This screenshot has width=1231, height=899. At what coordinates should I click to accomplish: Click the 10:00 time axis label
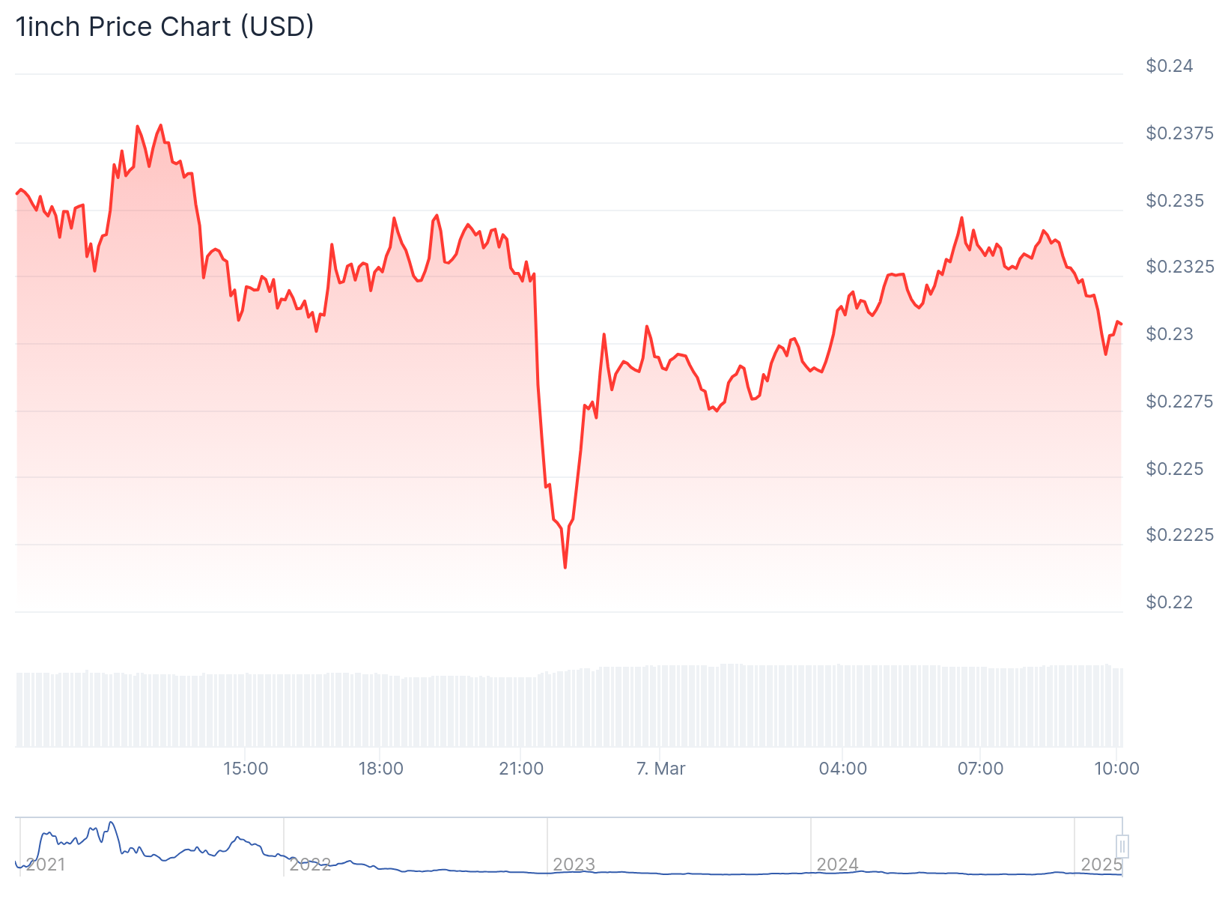pos(1116,769)
